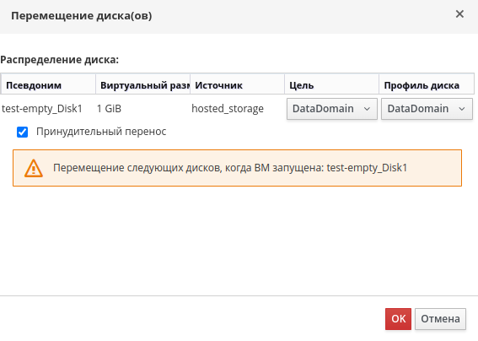The image size is (478, 341).
Task: Close the disk move dialog with X
Action: pos(459,14)
